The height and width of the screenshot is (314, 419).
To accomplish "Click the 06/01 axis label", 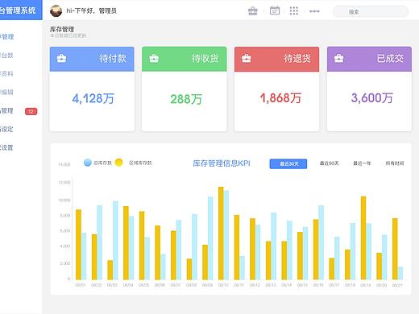I will coord(81,285).
